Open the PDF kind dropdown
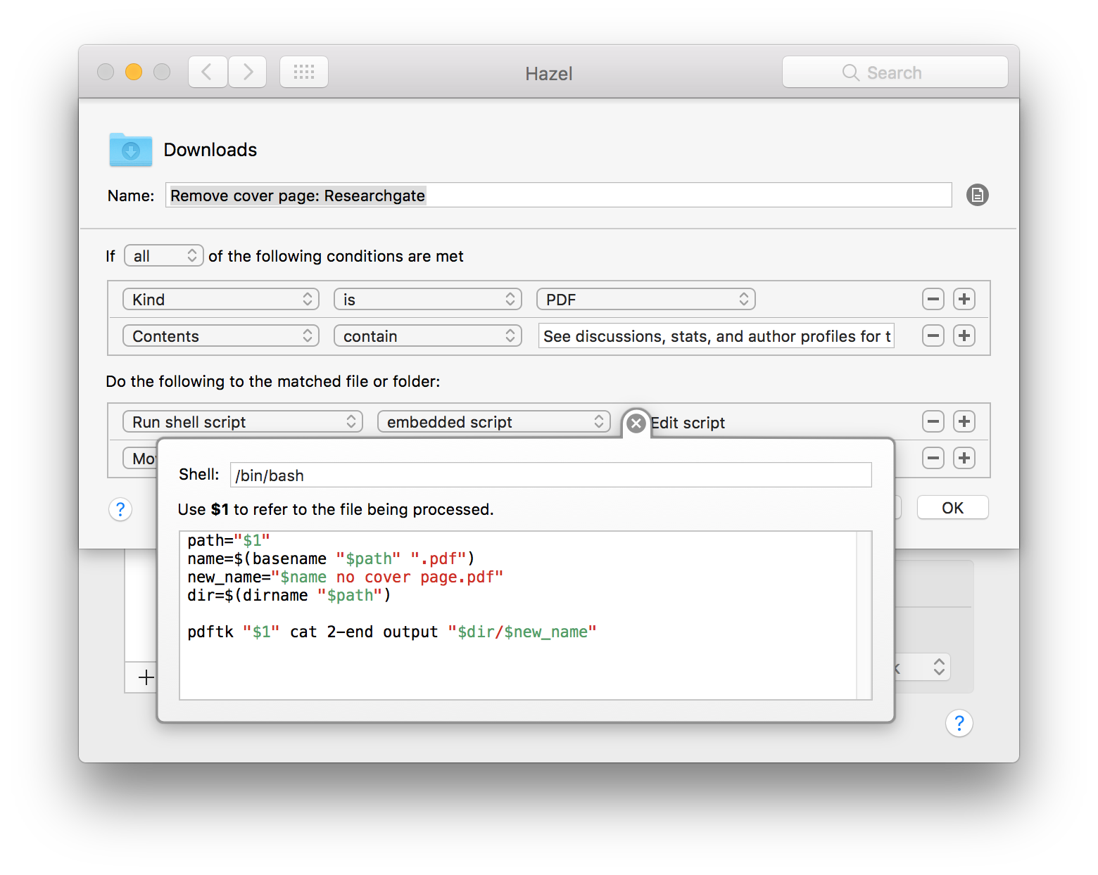The image size is (1098, 875). pyautogui.click(x=646, y=300)
